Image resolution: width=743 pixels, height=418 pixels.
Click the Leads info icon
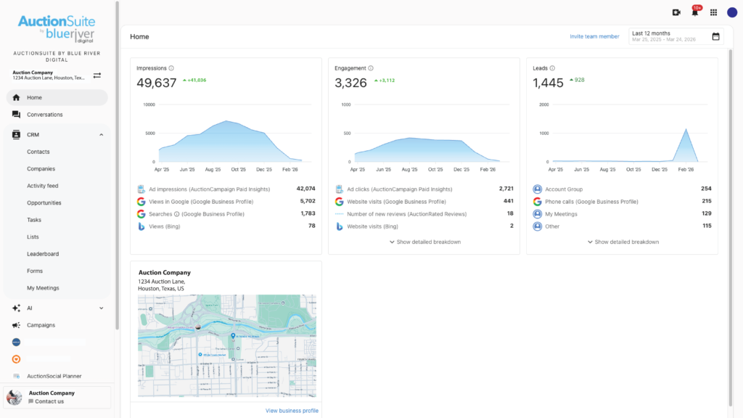552,68
